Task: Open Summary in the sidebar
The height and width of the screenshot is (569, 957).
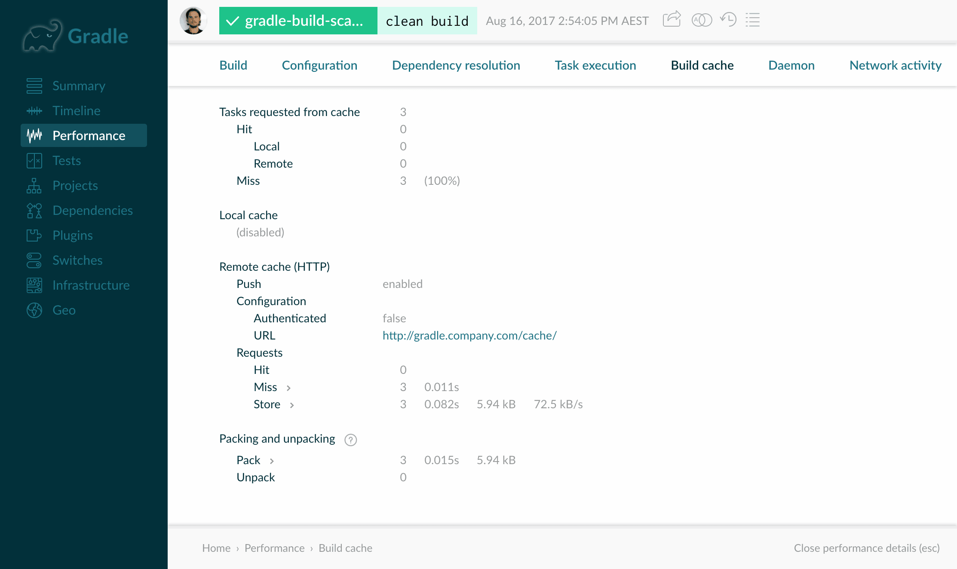Action: pyautogui.click(x=79, y=86)
